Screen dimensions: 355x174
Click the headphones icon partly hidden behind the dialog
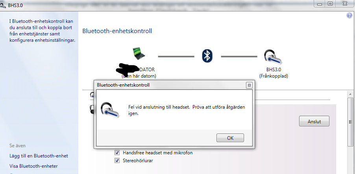(92, 109)
